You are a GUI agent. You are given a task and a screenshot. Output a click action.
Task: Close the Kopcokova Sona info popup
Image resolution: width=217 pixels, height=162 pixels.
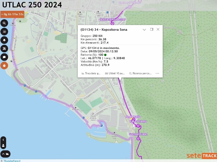pos(158,29)
